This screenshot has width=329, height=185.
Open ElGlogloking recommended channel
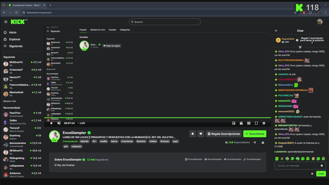point(22,160)
